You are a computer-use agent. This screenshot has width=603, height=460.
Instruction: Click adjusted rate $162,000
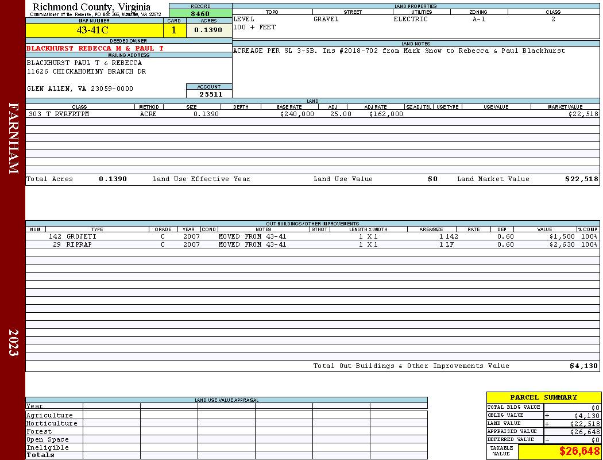(386, 114)
